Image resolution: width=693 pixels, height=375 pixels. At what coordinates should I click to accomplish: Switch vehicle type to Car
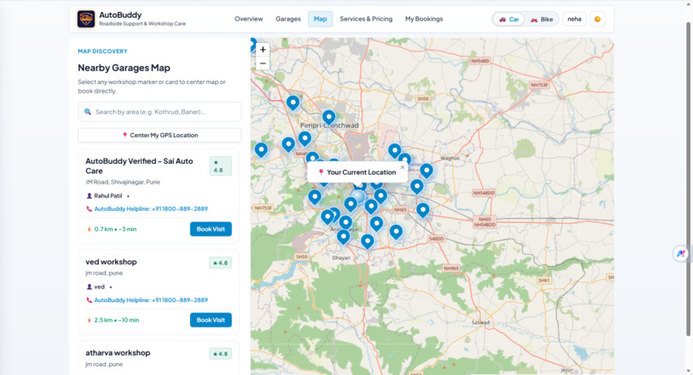pos(509,20)
